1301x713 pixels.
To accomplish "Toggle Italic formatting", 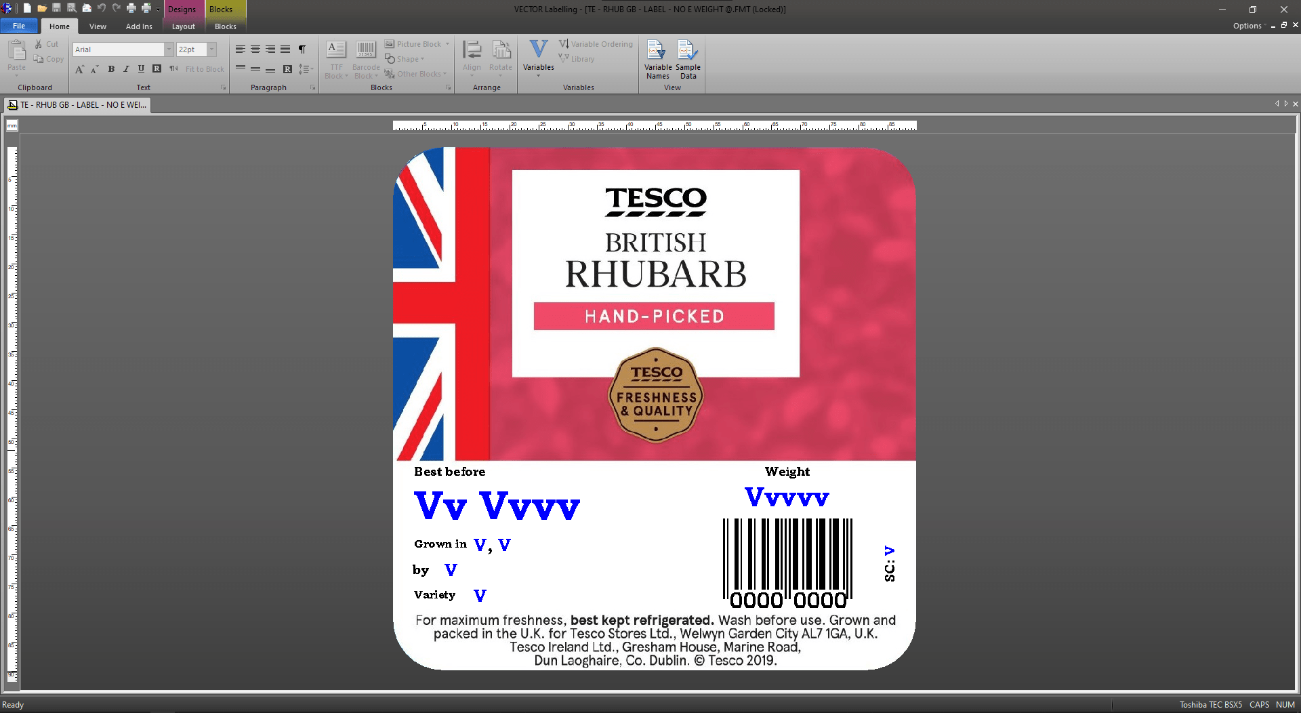I will (126, 69).
